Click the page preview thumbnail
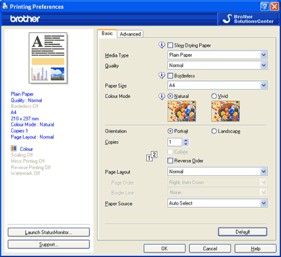 (x=48, y=58)
